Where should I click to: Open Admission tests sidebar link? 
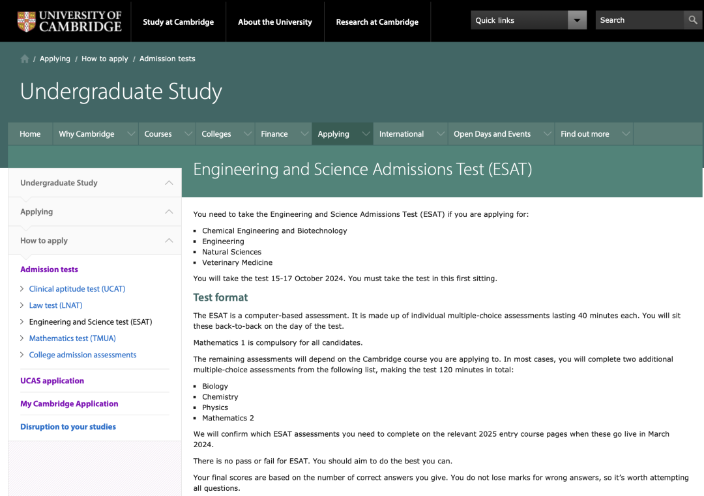tap(49, 269)
